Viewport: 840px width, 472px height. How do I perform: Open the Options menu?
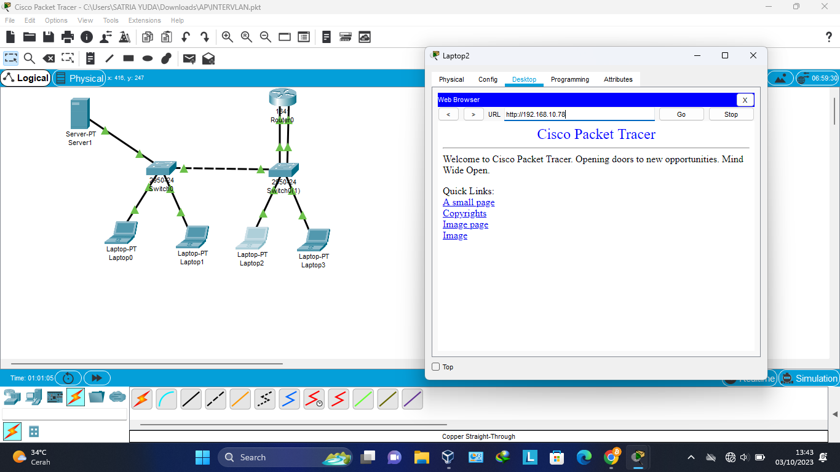(56, 20)
